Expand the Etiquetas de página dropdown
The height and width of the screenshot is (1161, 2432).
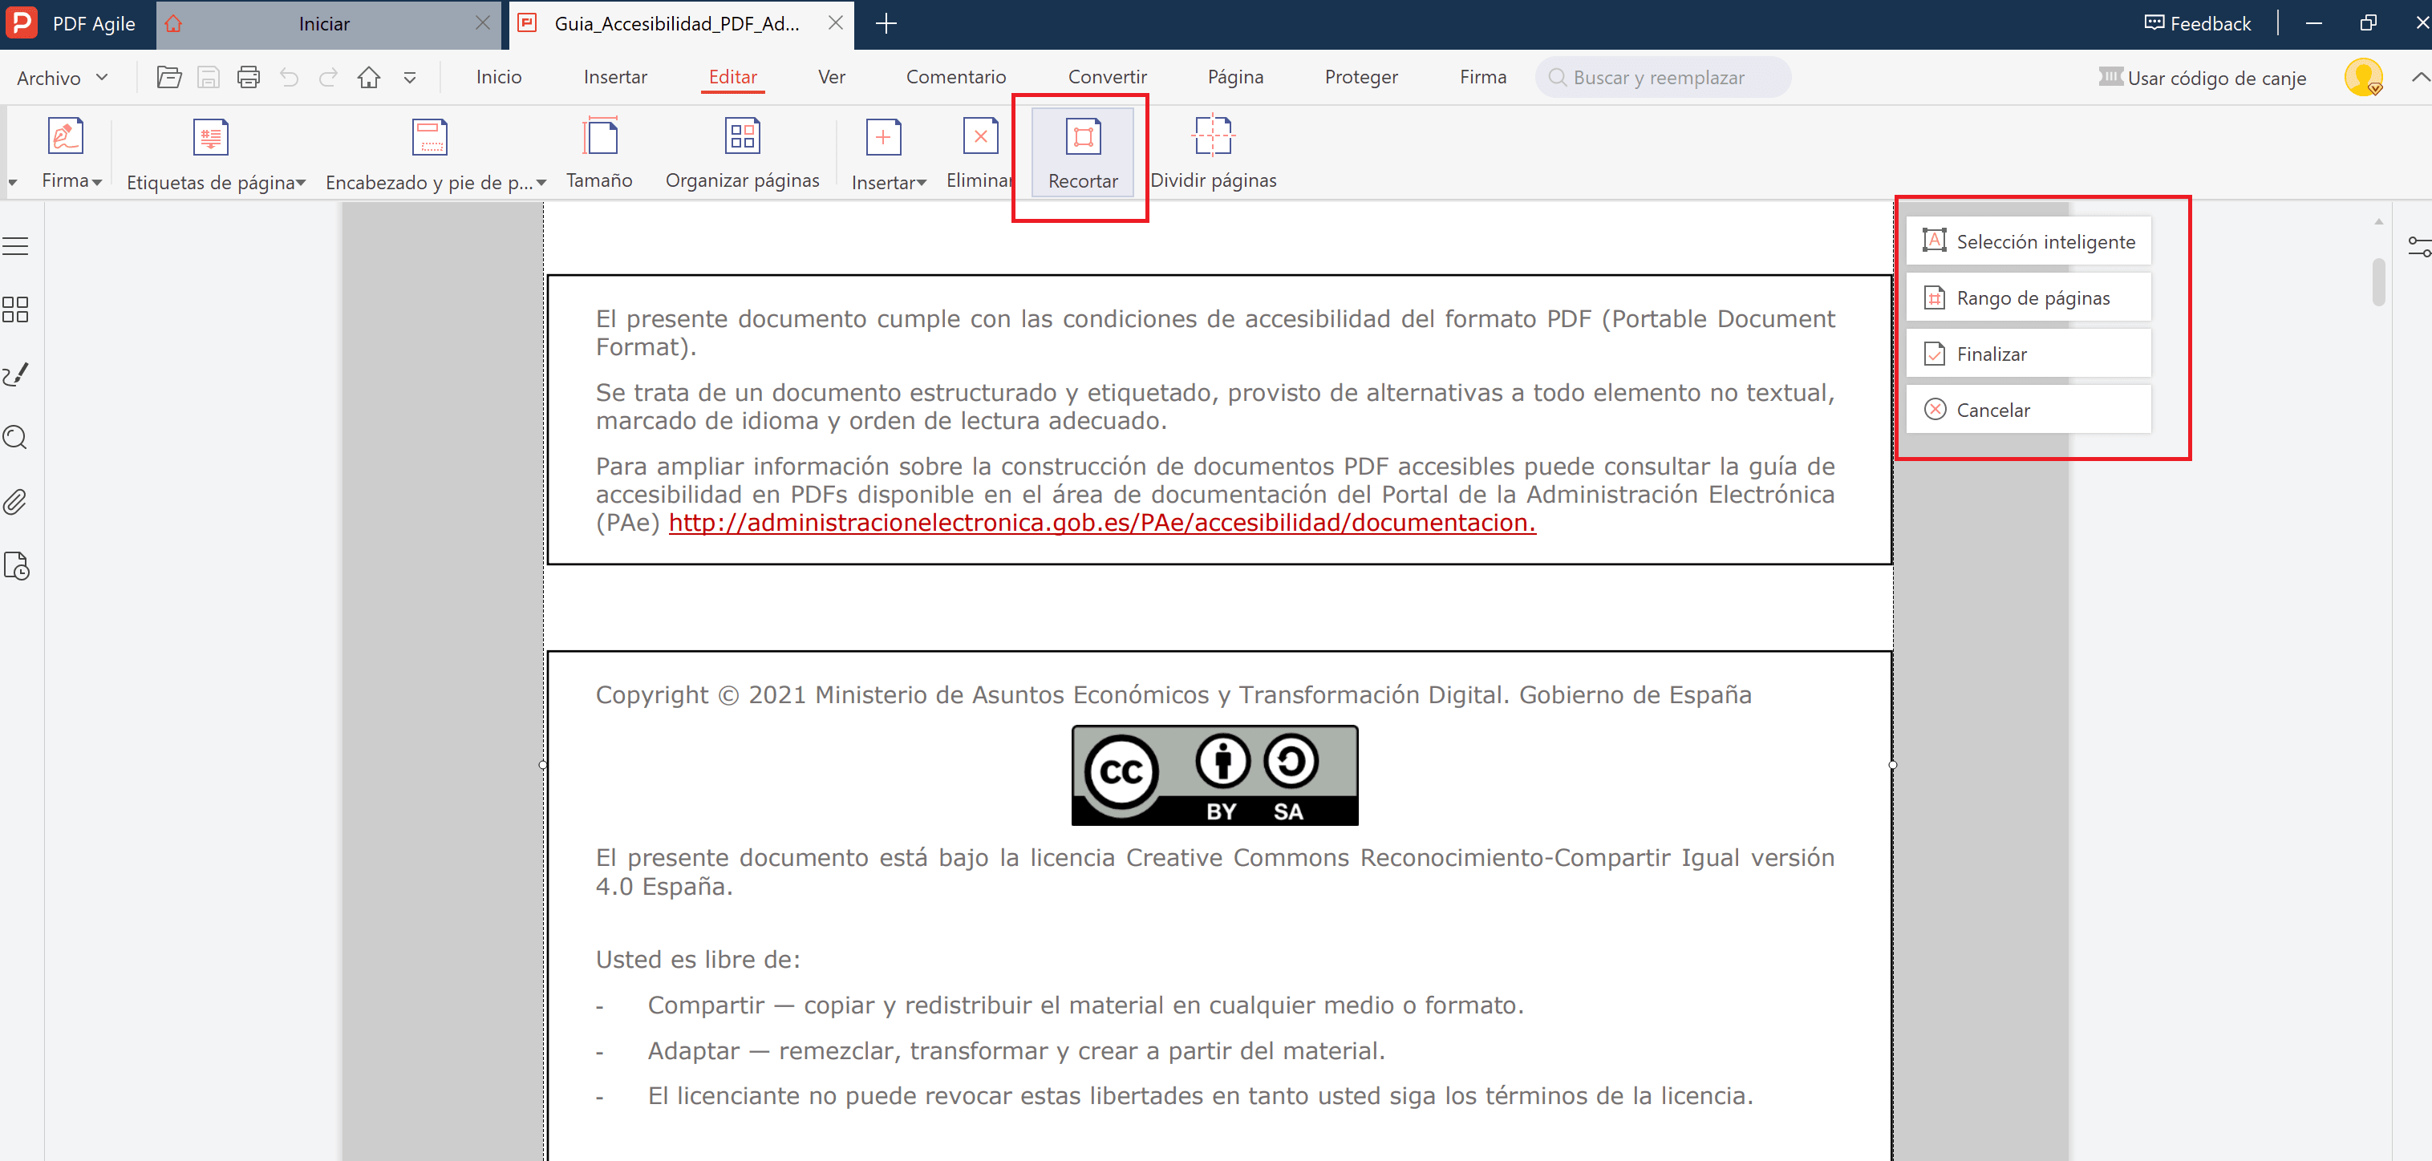pos(301,183)
